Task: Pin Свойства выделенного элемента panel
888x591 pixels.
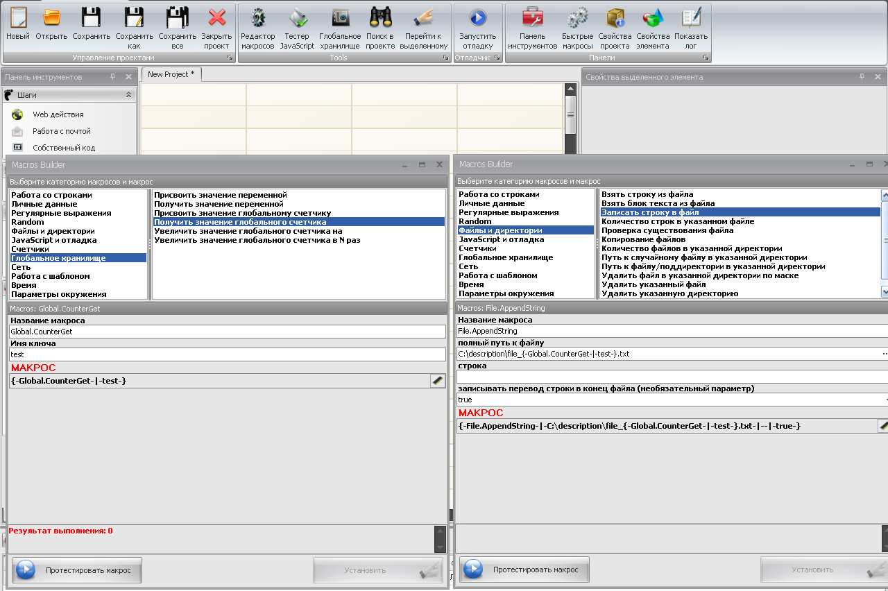Action: point(862,77)
